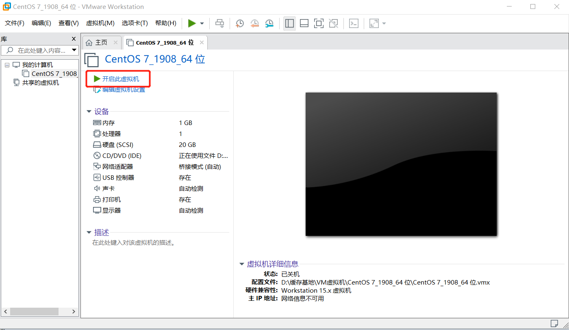569x330 pixels.
Task: Click the CPU icon beside 处理器
Action: (x=97, y=134)
